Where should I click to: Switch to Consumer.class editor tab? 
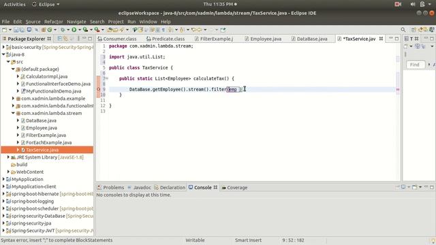(117, 39)
